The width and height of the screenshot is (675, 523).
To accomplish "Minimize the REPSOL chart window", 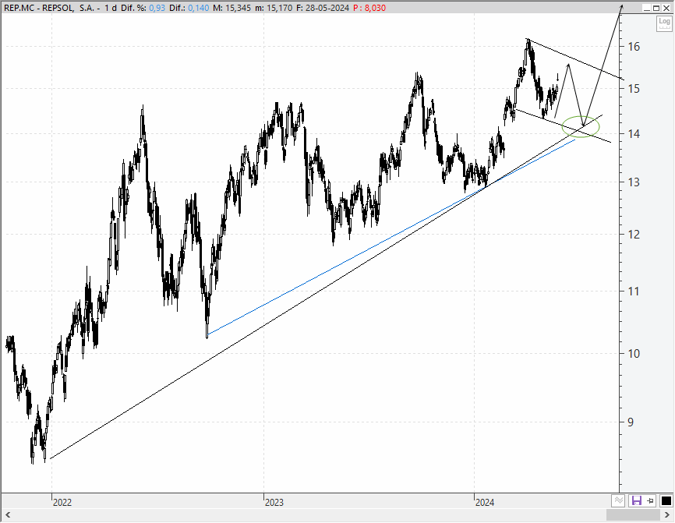I will 646,8.
